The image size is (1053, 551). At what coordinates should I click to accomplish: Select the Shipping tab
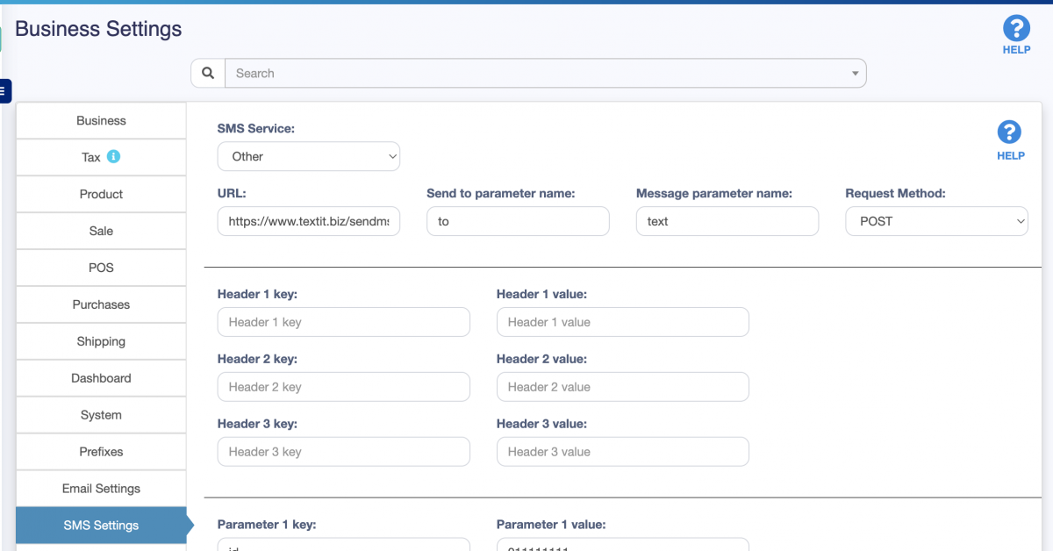(101, 342)
